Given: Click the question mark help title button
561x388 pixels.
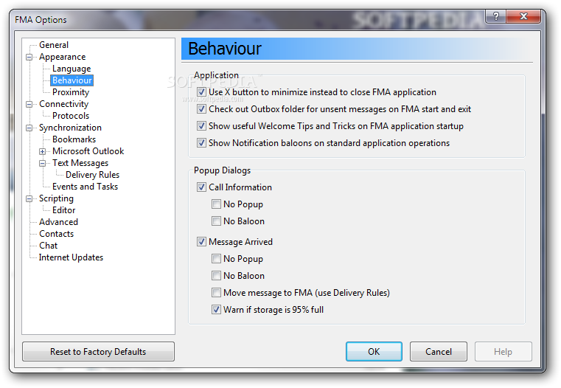Looking at the screenshot, I should (x=496, y=16).
